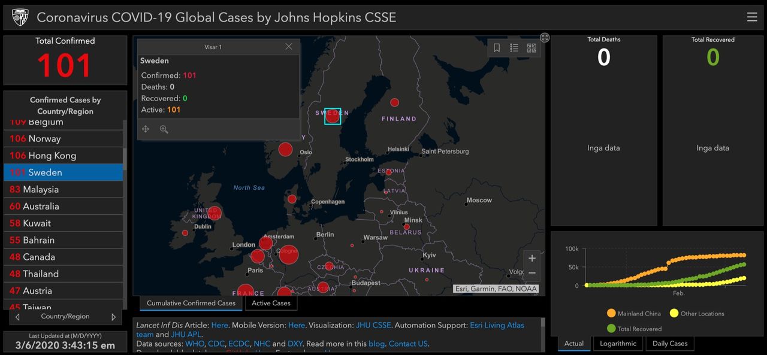The height and width of the screenshot is (355, 767).
Task: Open the CDC data source link
Action: (x=216, y=344)
